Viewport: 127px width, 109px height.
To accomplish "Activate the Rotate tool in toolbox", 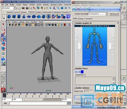I will pos(3,44).
